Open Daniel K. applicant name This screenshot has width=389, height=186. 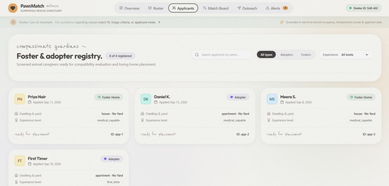coord(162,97)
